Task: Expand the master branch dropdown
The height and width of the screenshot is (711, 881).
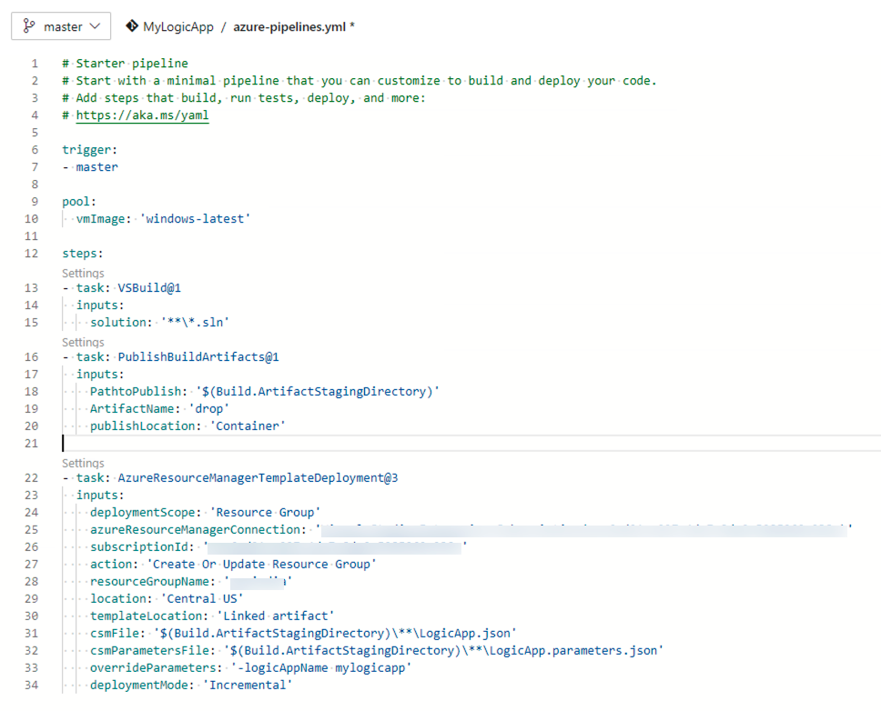Action: (x=61, y=26)
